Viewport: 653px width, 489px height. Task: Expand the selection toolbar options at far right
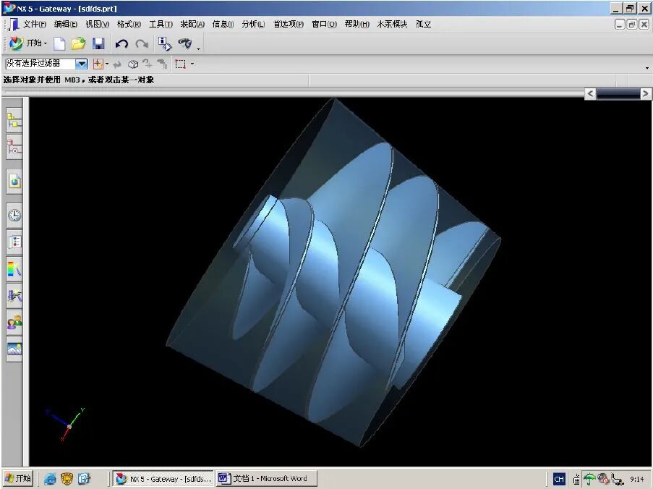coord(646,67)
